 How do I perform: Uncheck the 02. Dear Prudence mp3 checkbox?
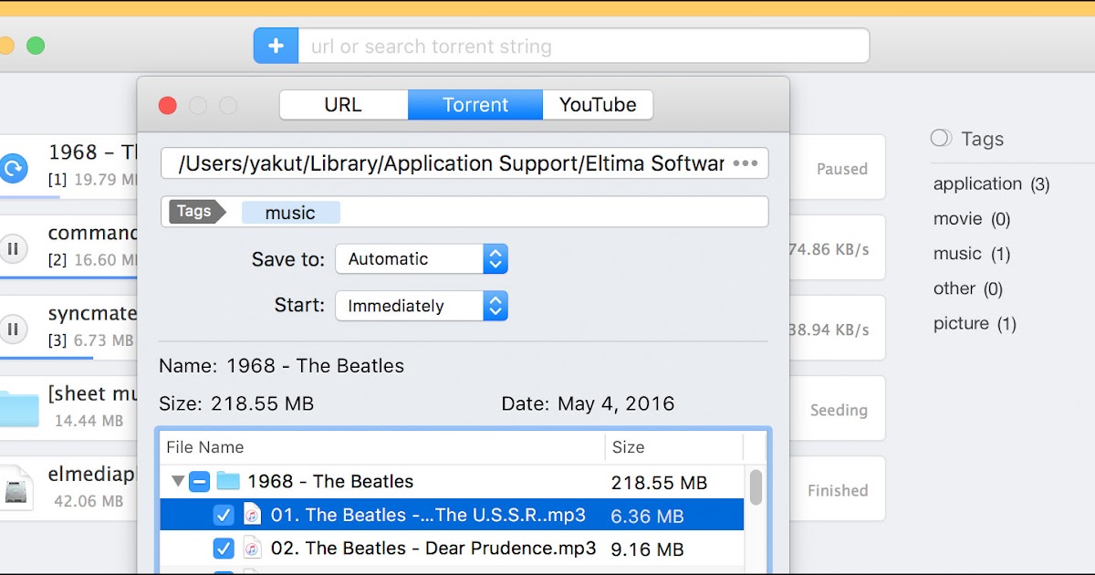[x=224, y=549]
